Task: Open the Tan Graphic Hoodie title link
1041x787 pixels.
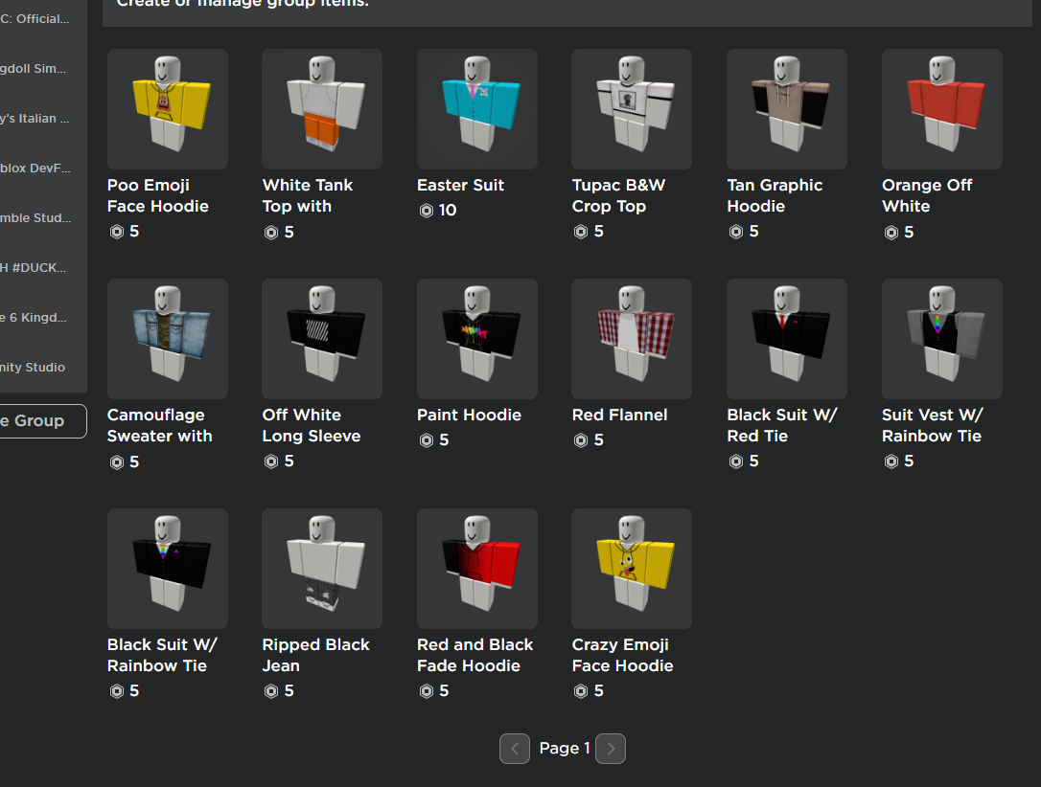Action: tap(775, 195)
